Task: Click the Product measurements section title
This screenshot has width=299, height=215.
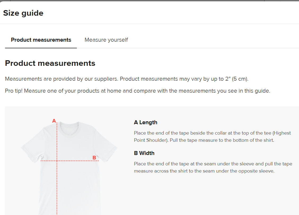Action: click(x=50, y=63)
